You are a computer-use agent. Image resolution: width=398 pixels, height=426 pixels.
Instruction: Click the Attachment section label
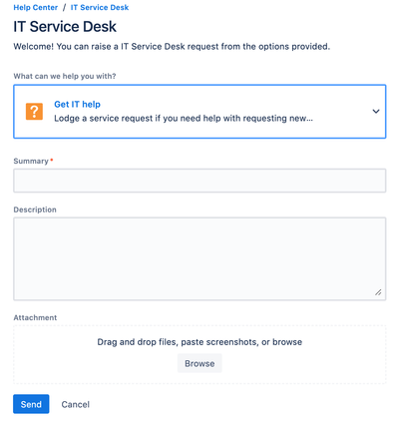[x=35, y=317]
